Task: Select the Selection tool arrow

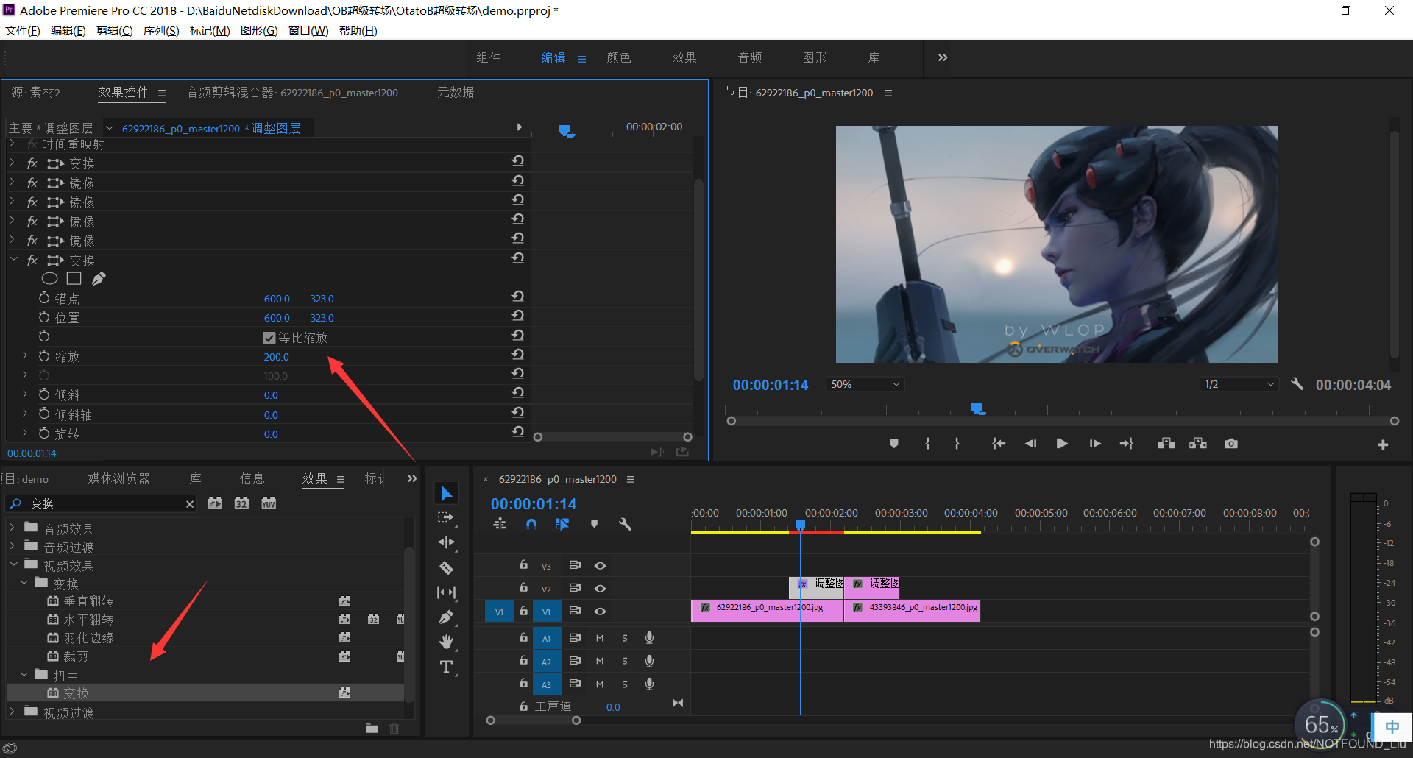Action: click(x=446, y=493)
